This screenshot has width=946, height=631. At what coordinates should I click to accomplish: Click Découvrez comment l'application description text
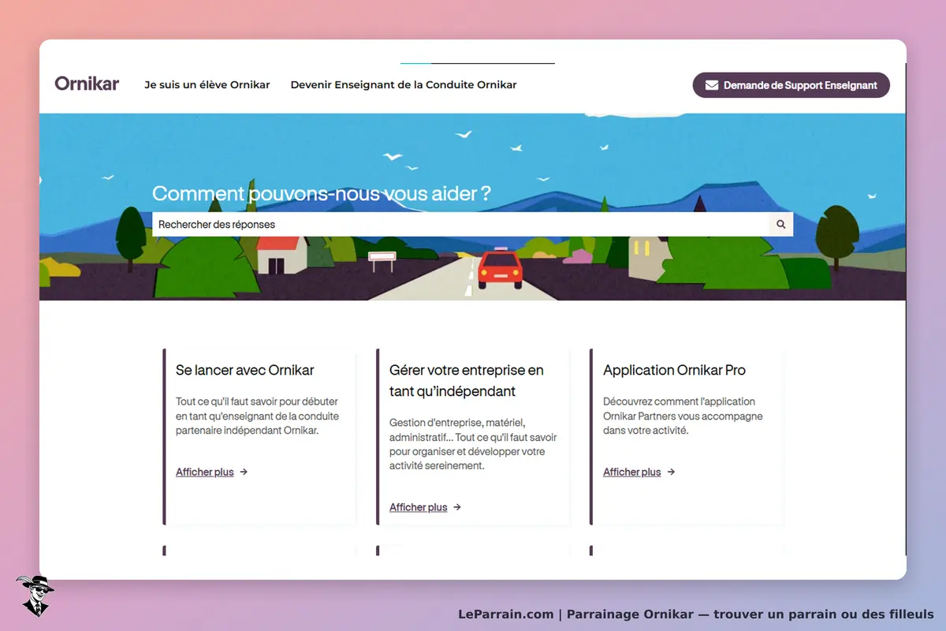pyautogui.click(x=683, y=416)
